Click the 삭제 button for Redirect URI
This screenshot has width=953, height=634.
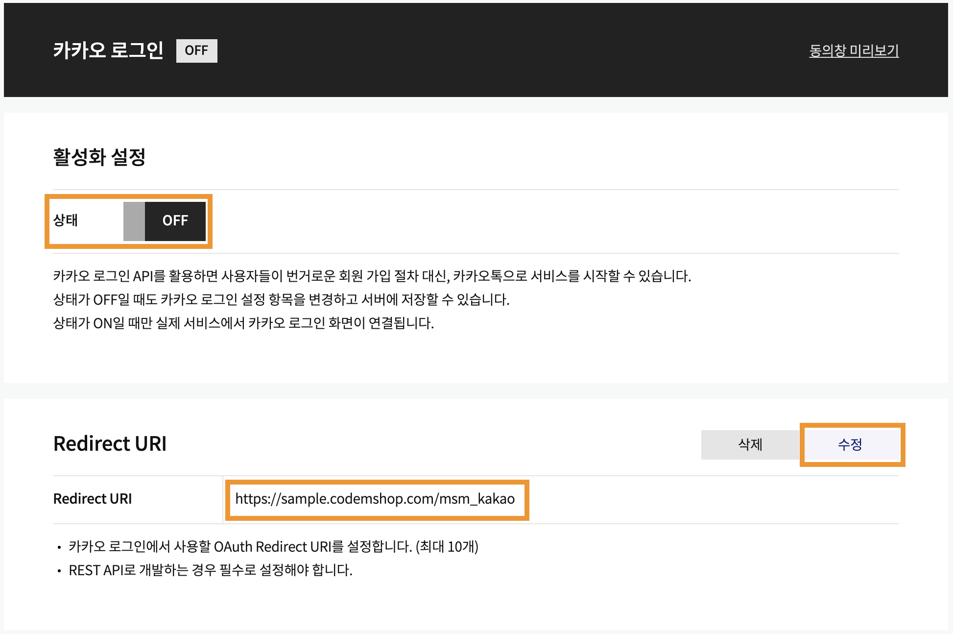[750, 444]
